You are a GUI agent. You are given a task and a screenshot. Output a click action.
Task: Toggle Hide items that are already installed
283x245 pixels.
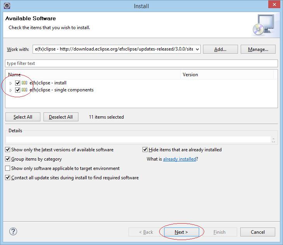point(145,150)
